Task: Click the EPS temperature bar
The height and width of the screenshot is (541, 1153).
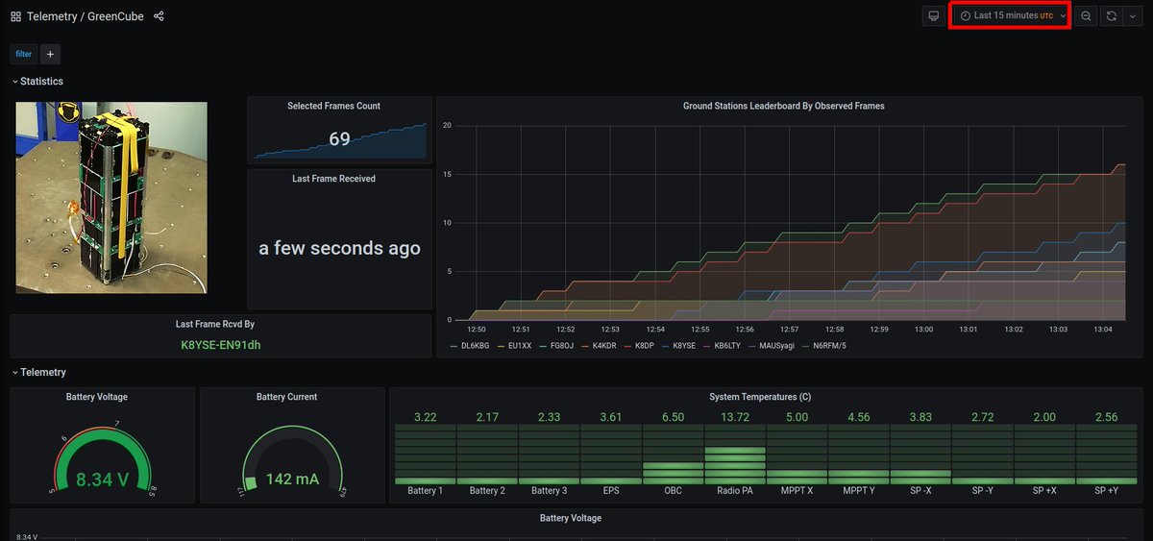Action: (x=611, y=455)
